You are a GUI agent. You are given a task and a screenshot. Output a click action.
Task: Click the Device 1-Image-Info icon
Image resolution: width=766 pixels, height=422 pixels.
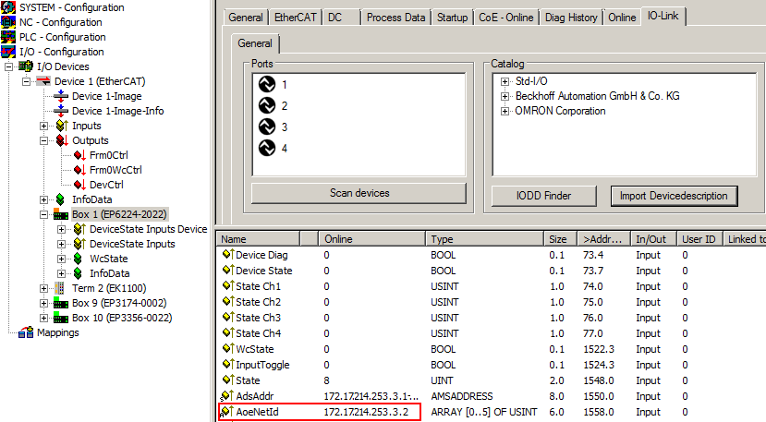(61, 111)
